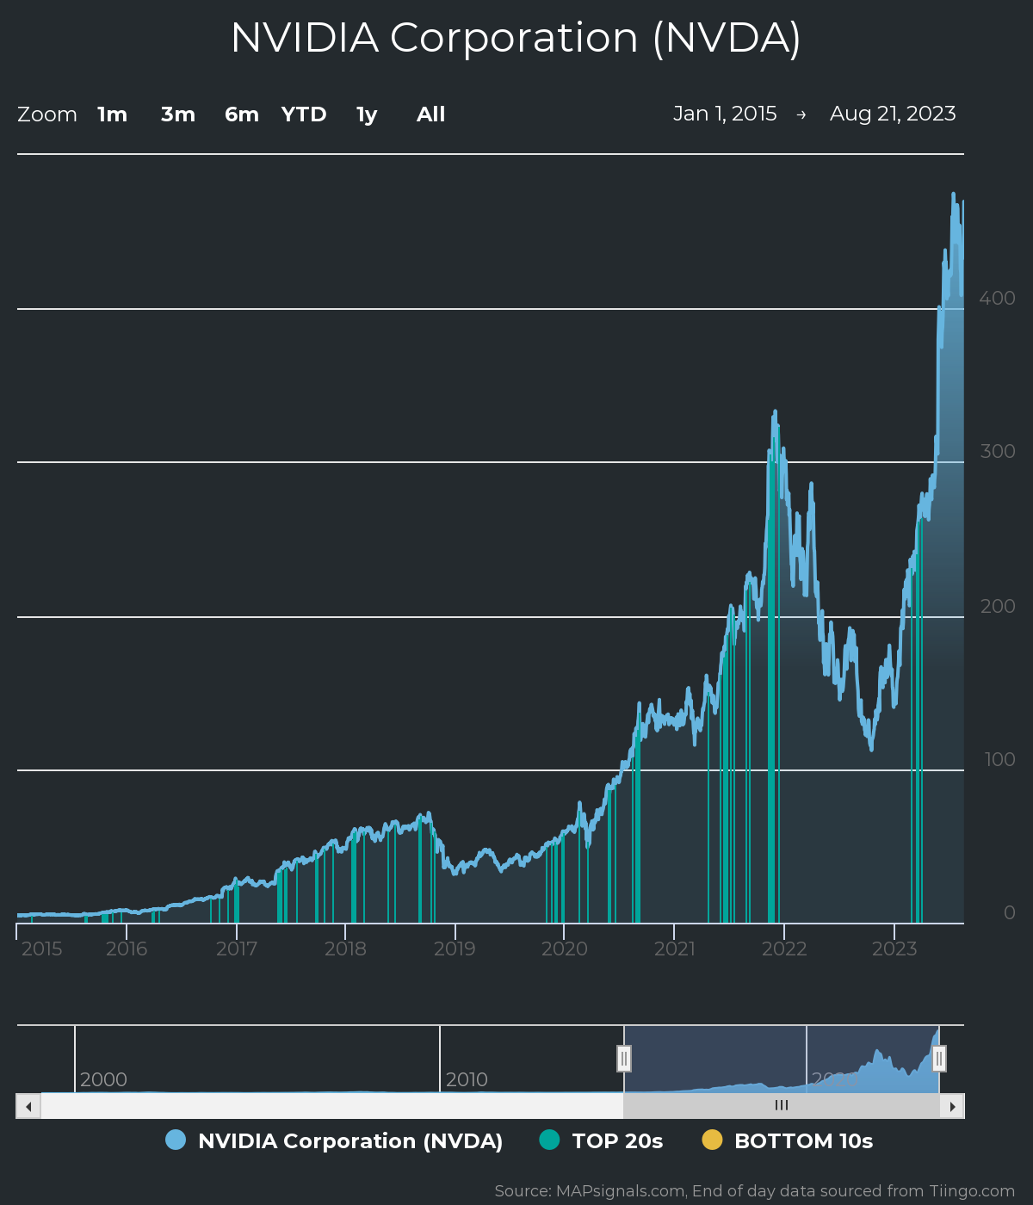Click the yellow BOTTOM 10s legend marker
The width and height of the screenshot is (1033, 1205).
click(712, 1140)
